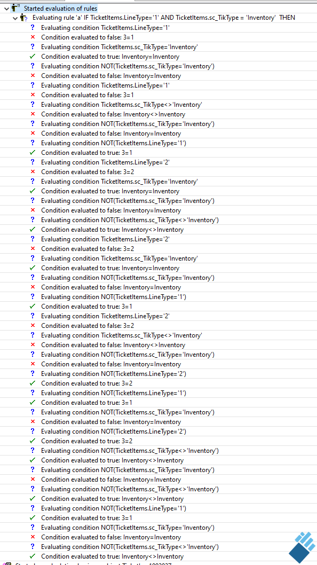Click red X of first 'false: 3=2' row
The width and height of the screenshot is (317, 565).
(33, 172)
